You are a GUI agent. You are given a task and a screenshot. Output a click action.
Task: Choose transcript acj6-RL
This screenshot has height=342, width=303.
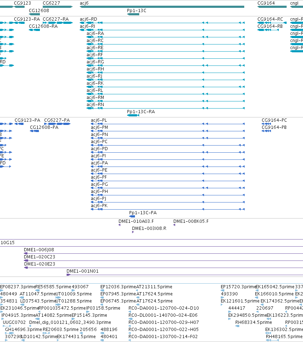click(x=95, y=90)
